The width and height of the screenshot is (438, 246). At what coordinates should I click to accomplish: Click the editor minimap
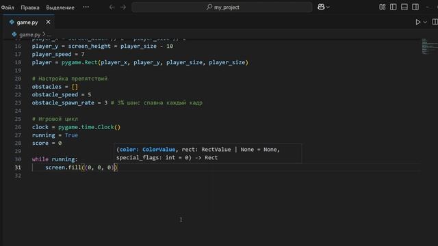(429, 46)
